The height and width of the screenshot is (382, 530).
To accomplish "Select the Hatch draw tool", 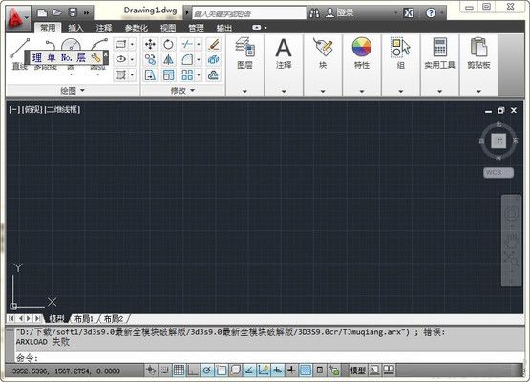I will coord(120,74).
